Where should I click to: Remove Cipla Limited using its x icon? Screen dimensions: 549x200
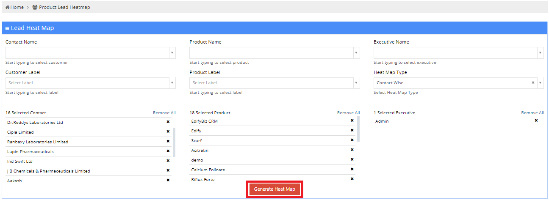click(168, 132)
